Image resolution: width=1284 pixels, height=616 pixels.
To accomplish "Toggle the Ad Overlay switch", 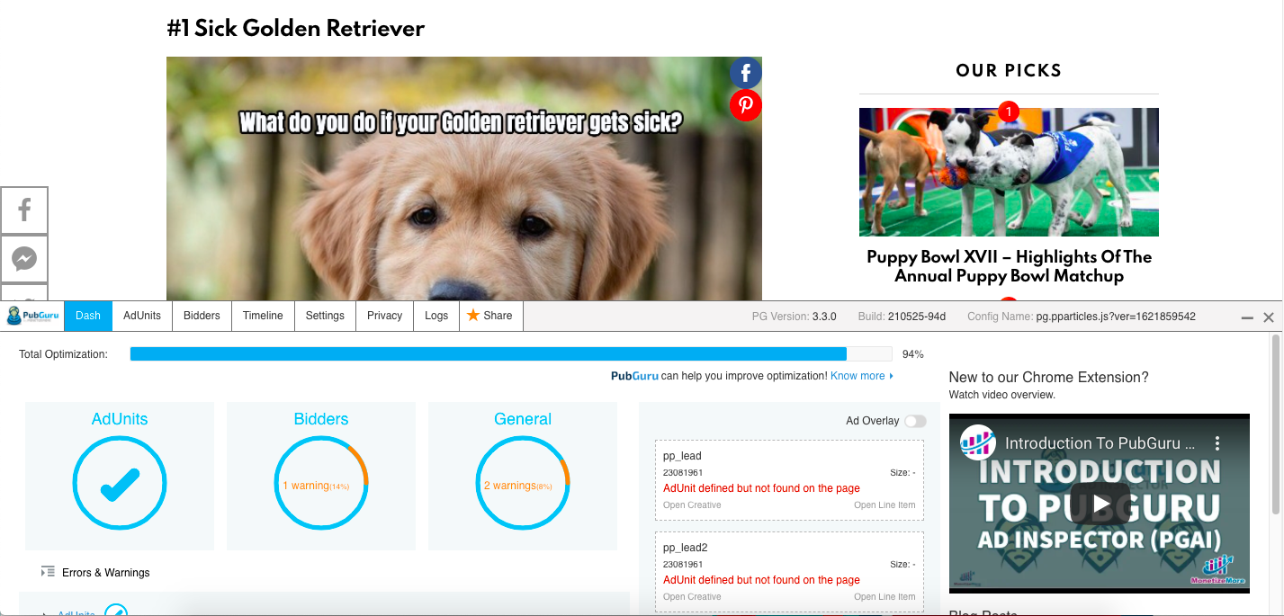I will coord(915,421).
